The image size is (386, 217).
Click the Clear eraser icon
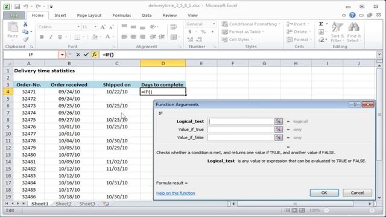coord(321,40)
